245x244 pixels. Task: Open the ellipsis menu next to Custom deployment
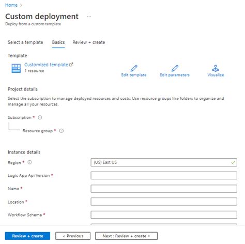[89, 17]
